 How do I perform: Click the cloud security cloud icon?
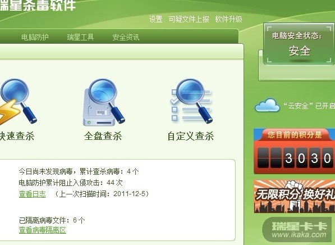267,105
